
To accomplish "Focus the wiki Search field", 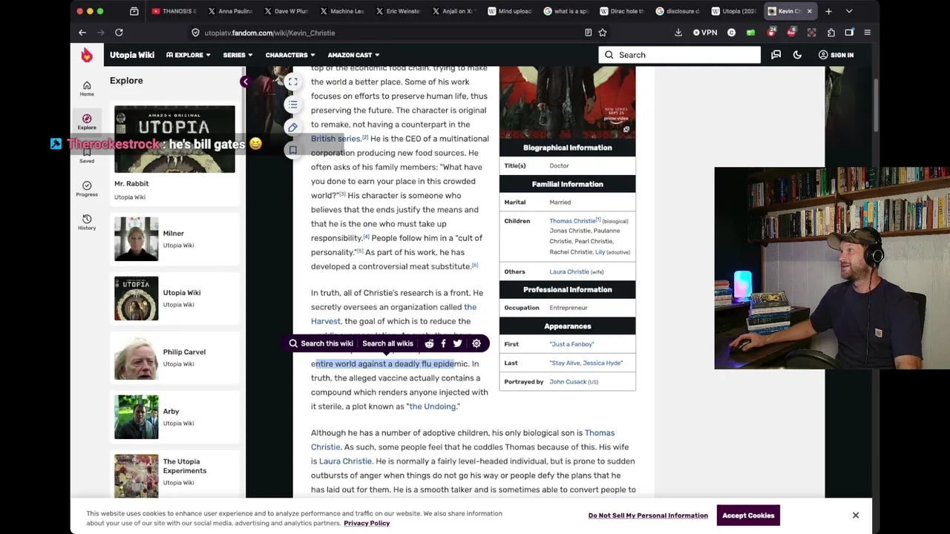I will pos(679,55).
